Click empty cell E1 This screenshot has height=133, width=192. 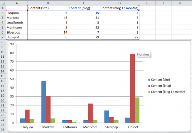147,8
